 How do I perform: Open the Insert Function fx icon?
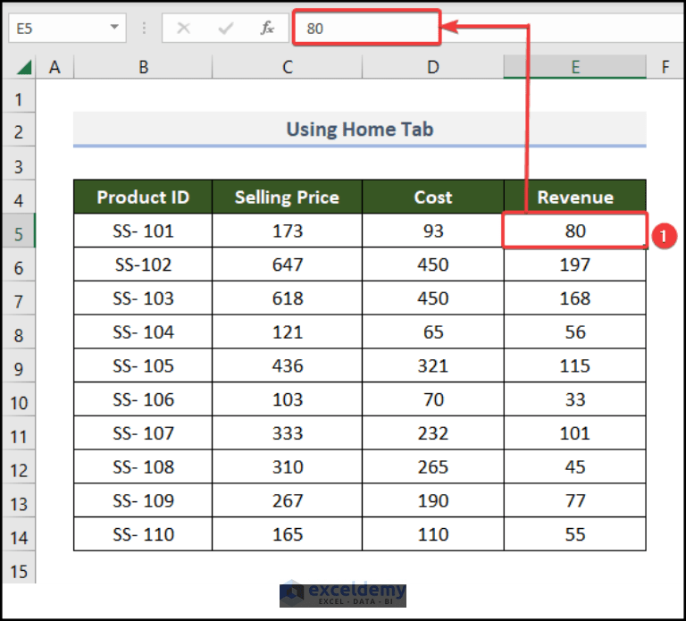click(x=267, y=28)
